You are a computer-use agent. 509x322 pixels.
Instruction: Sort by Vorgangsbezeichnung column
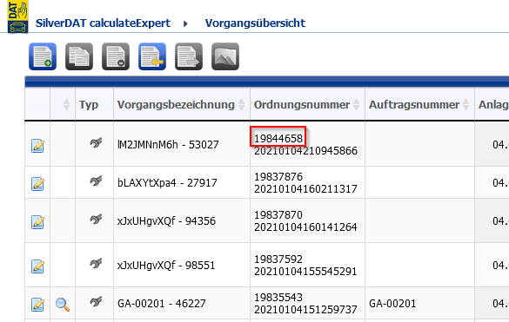click(241, 105)
